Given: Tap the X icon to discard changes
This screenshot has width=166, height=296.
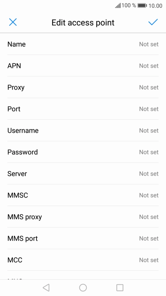Looking at the screenshot, I should [13, 22].
